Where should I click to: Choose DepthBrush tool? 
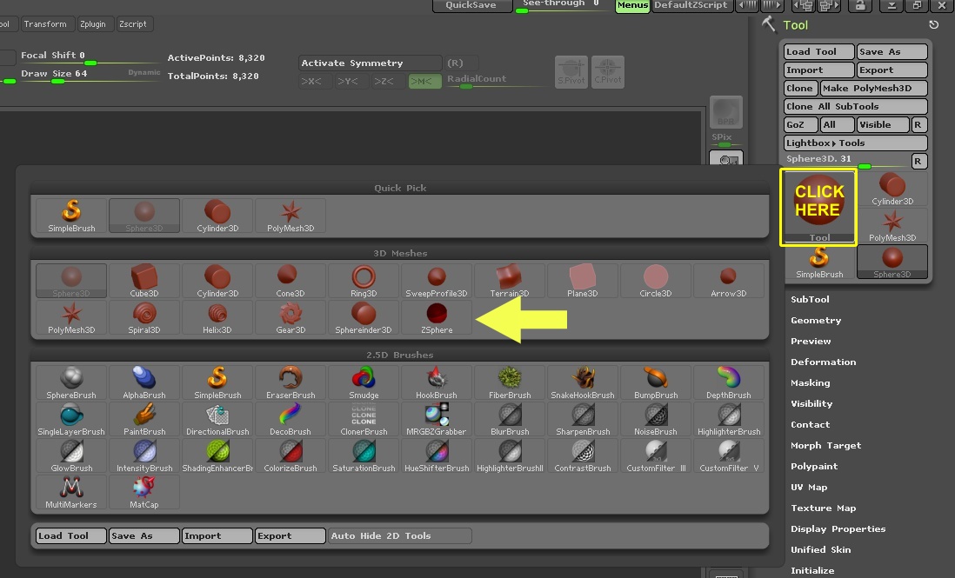click(x=729, y=382)
